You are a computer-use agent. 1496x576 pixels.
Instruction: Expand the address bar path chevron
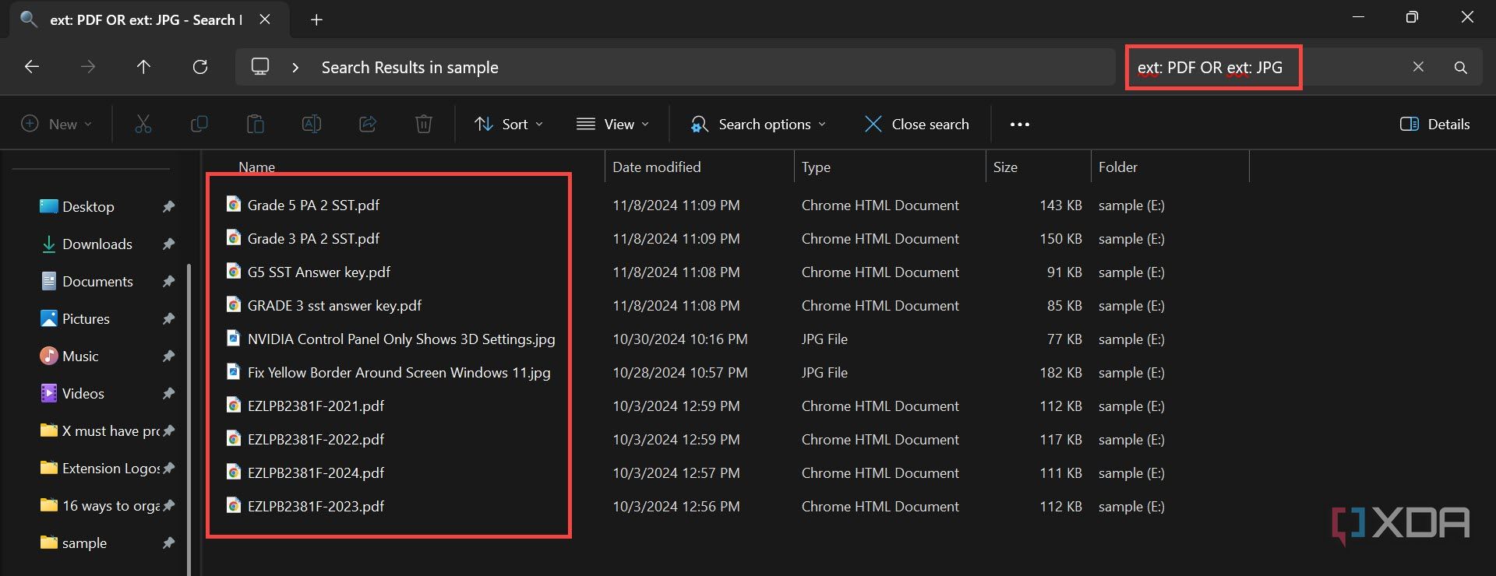[x=295, y=68]
